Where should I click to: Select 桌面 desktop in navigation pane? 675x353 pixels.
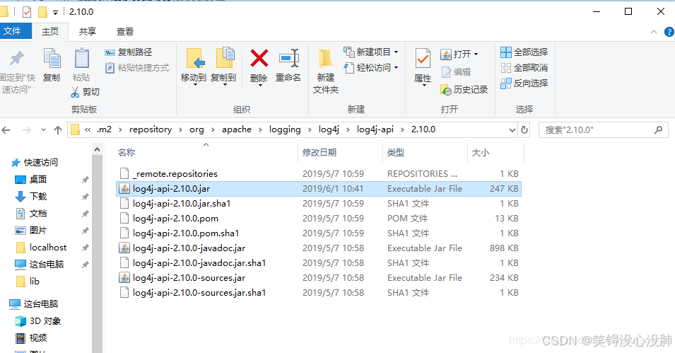pyautogui.click(x=31, y=179)
